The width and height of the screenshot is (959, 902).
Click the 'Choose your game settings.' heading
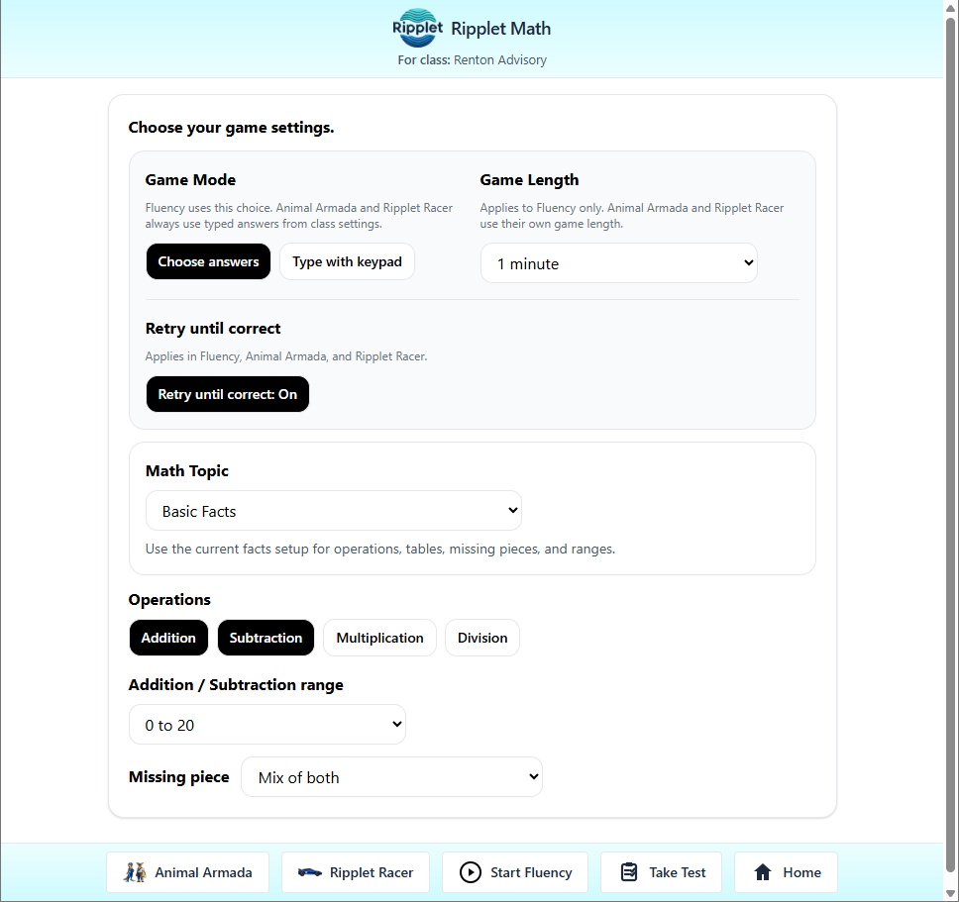point(231,128)
